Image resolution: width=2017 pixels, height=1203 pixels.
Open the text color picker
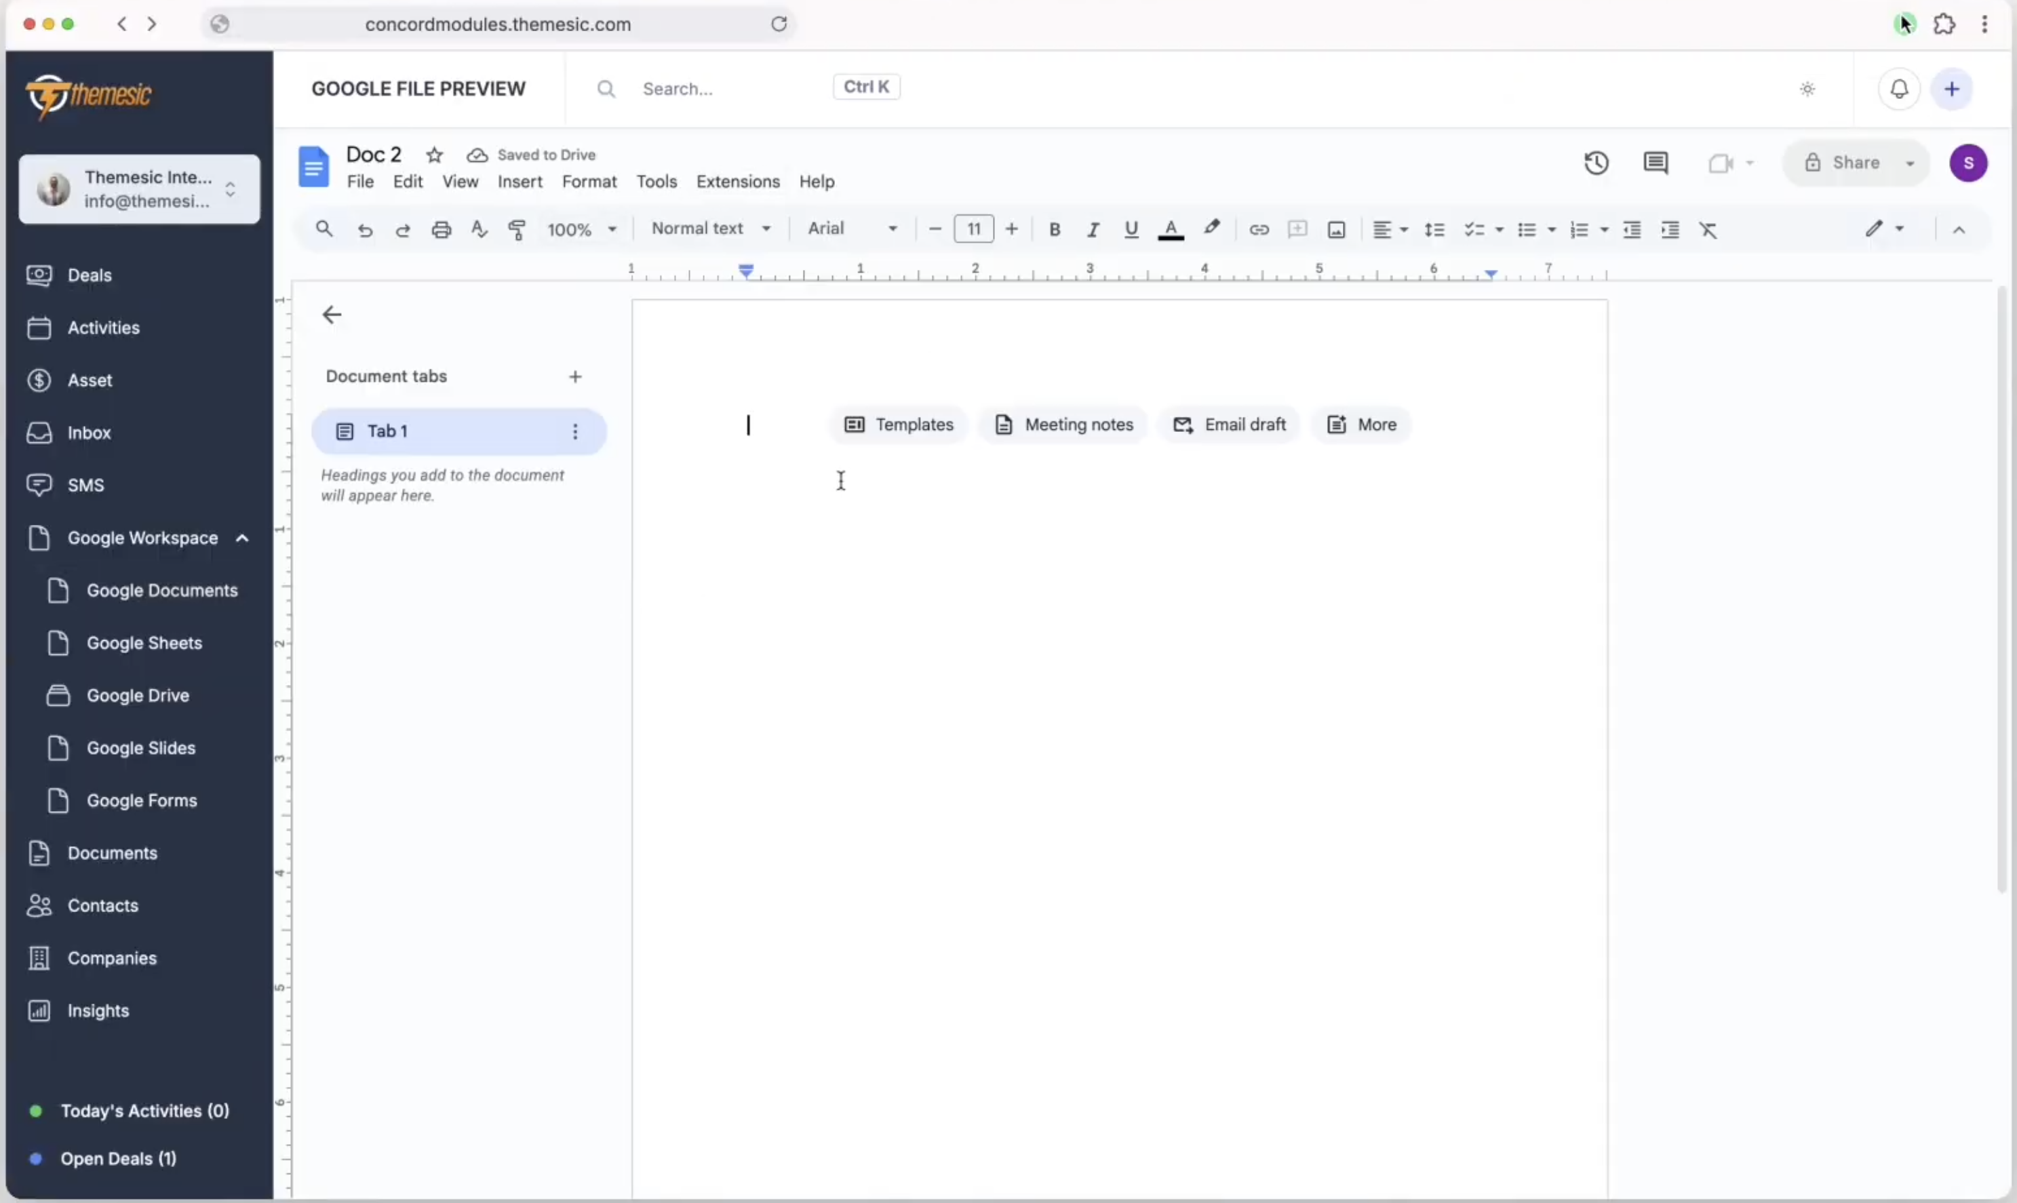click(x=1171, y=229)
